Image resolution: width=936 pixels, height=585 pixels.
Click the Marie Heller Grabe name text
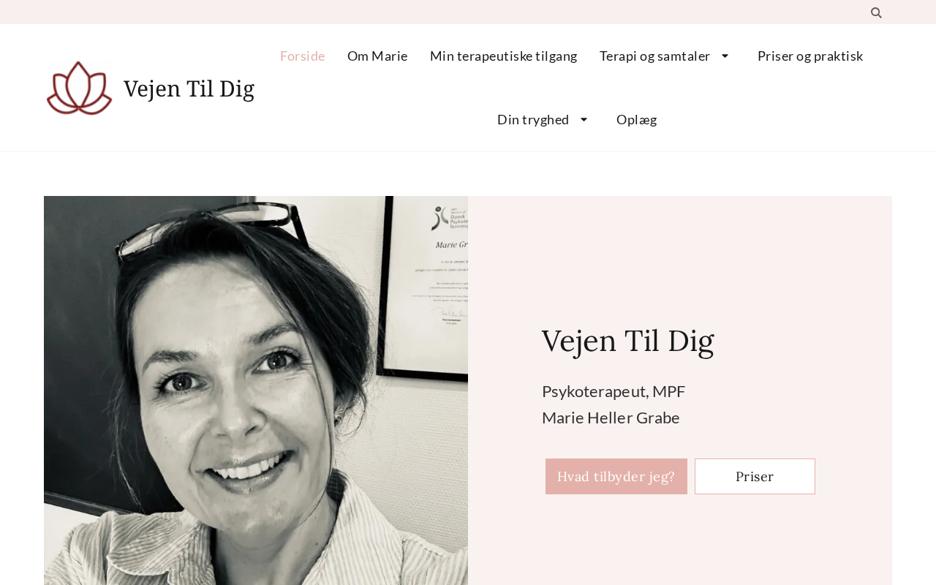[611, 418]
